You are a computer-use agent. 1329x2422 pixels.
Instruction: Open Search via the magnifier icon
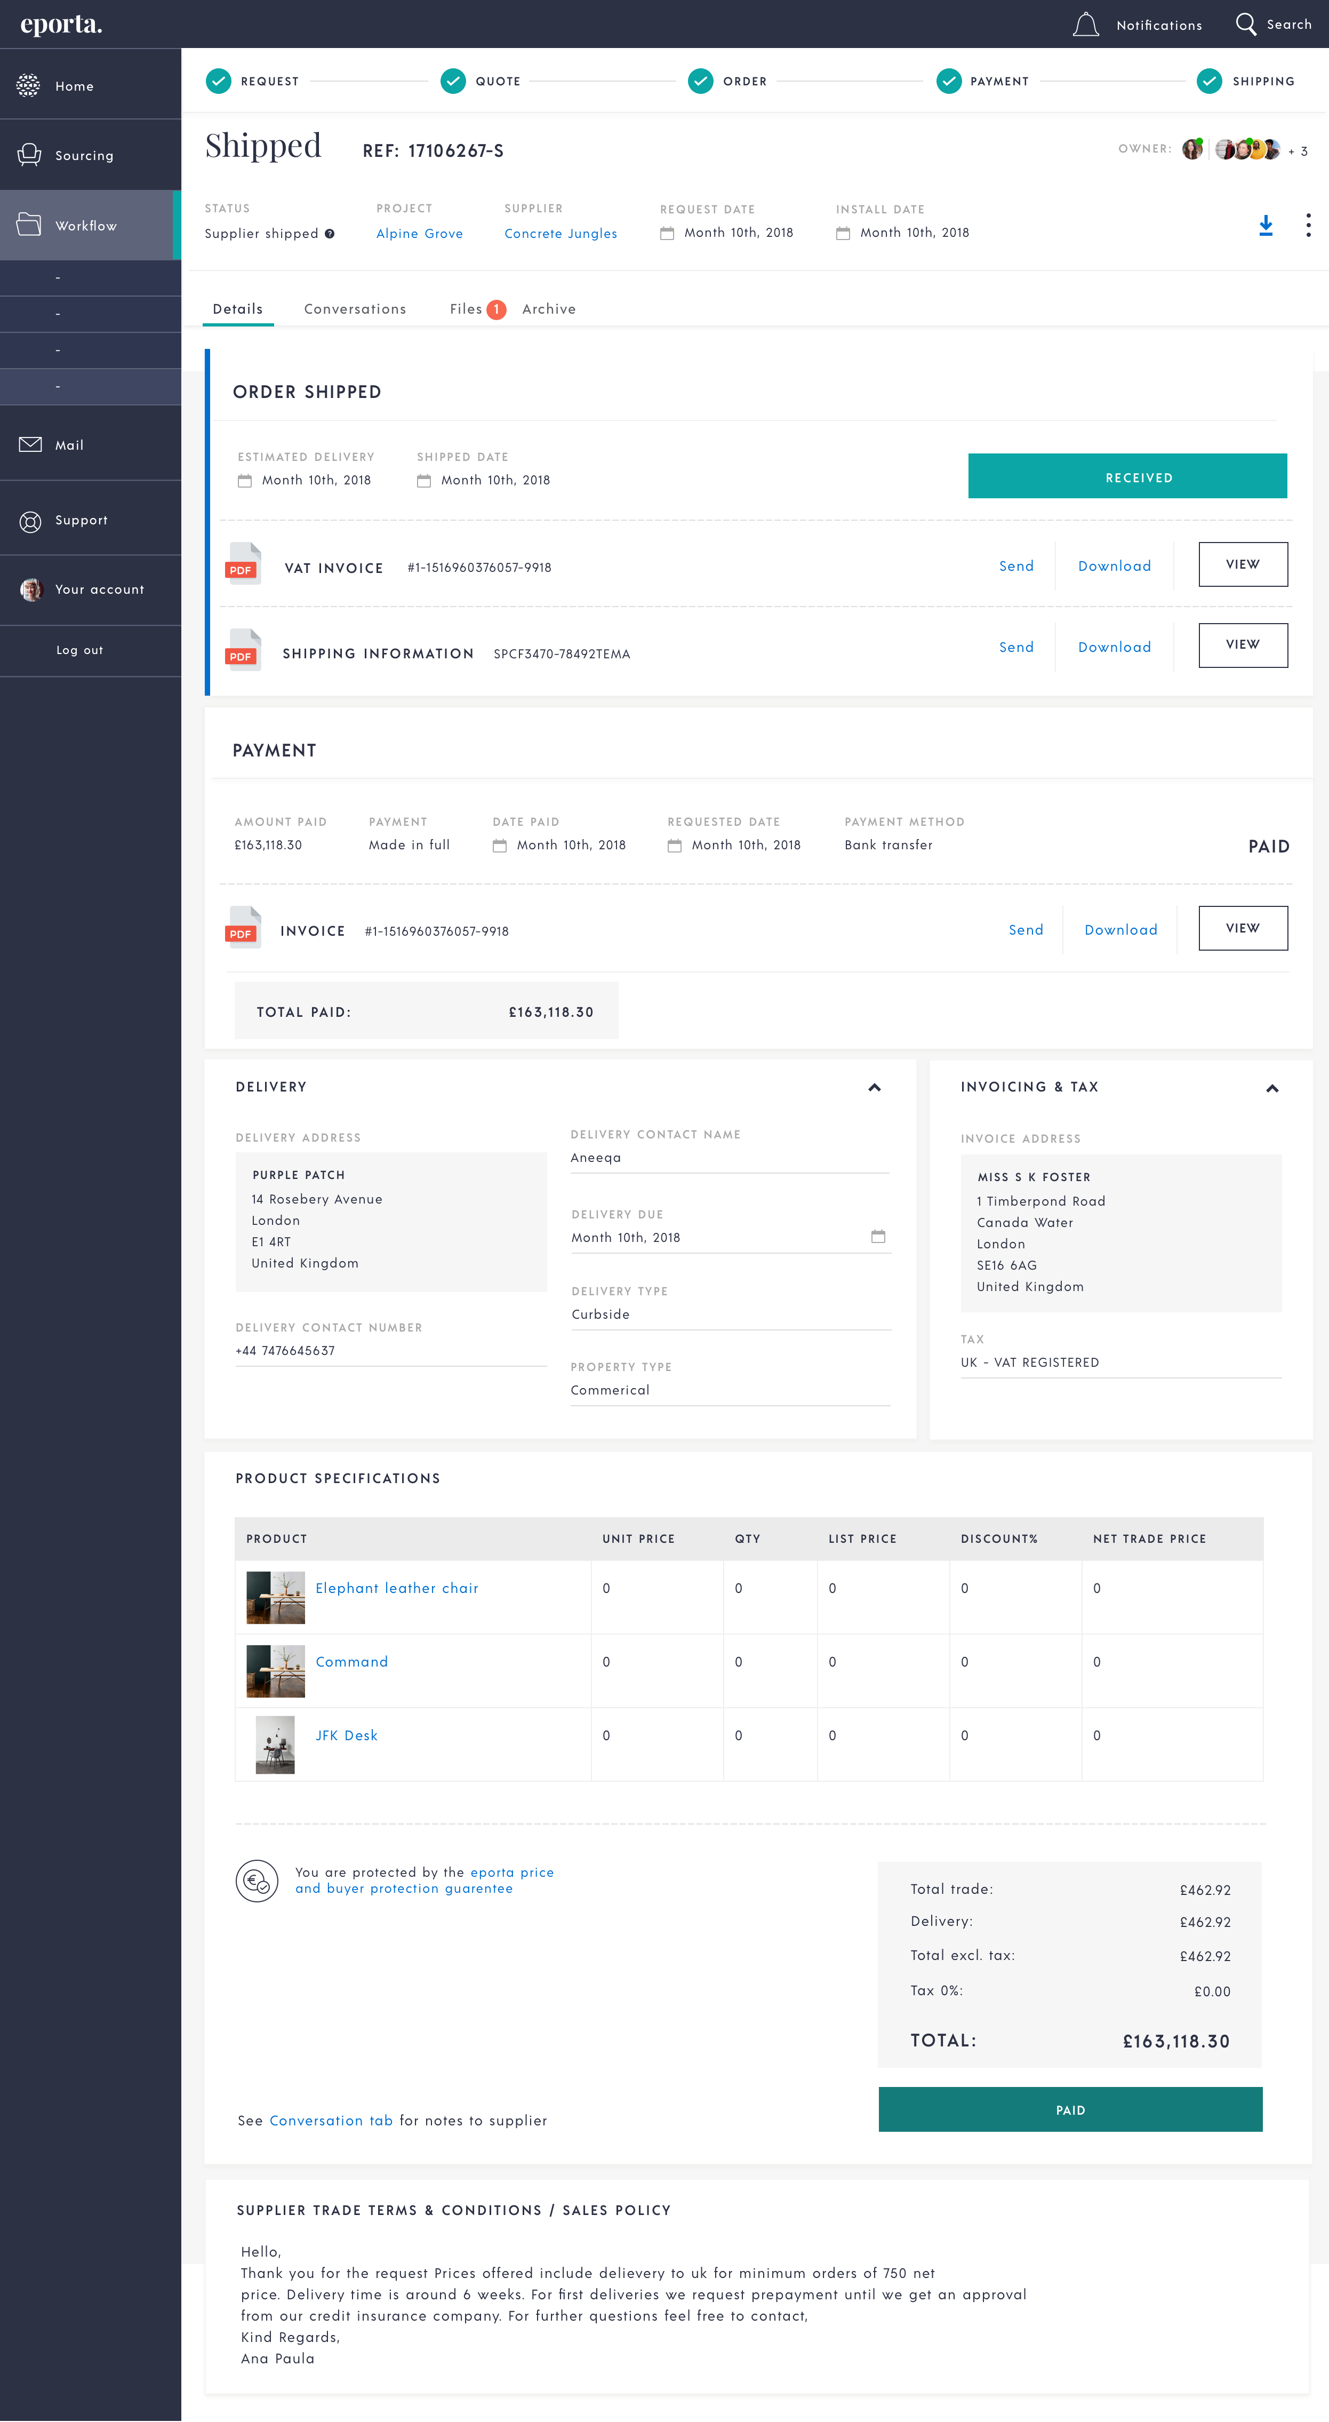(x=1245, y=25)
